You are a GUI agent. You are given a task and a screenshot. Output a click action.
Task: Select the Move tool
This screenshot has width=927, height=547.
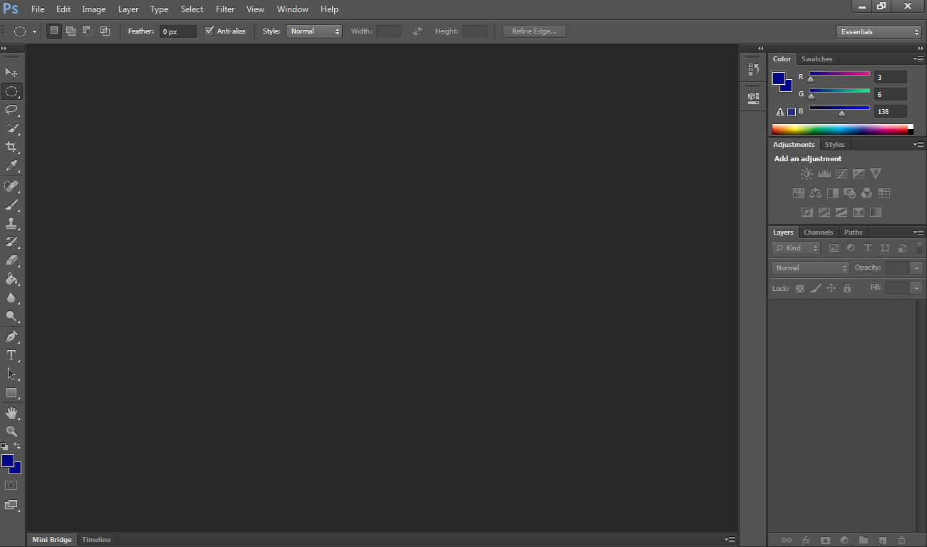11,72
